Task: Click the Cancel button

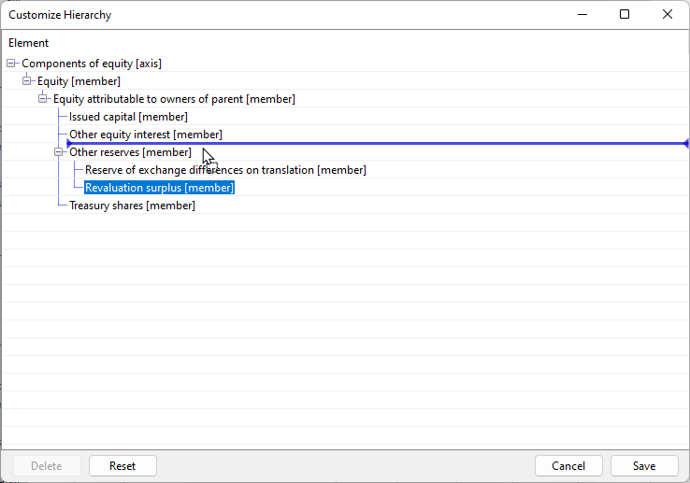Action: pyautogui.click(x=568, y=466)
